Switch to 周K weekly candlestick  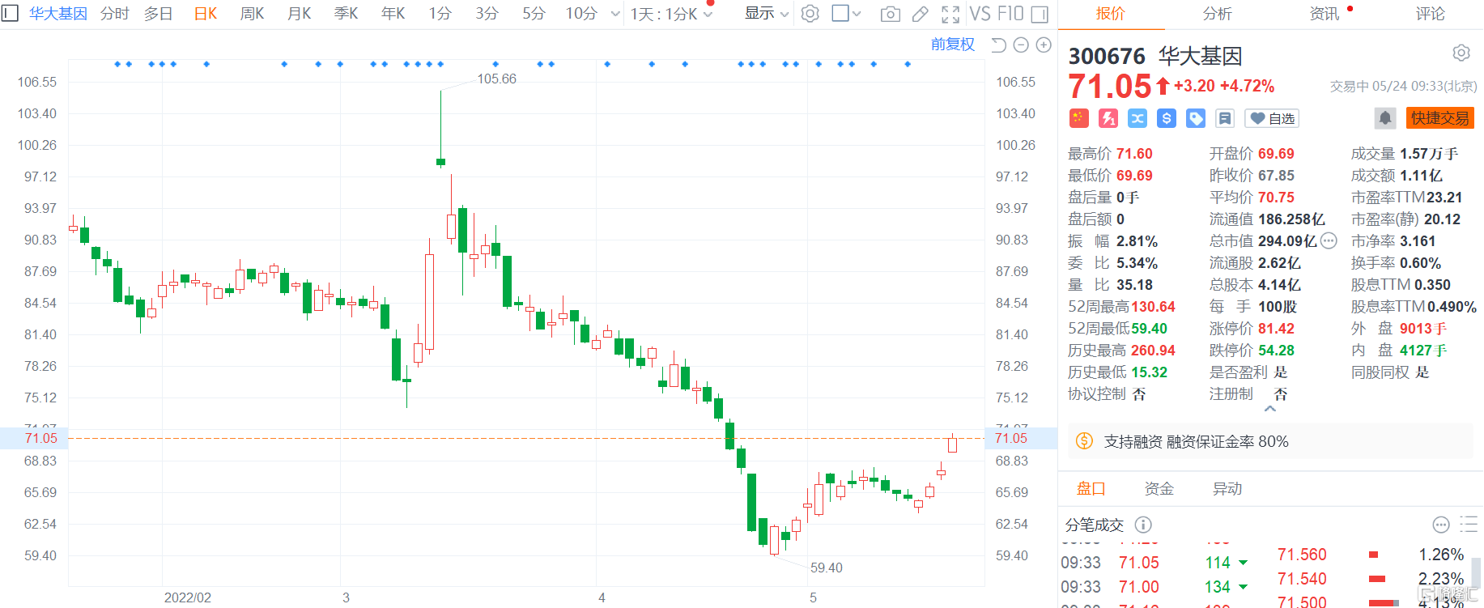pyautogui.click(x=253, y=14)
